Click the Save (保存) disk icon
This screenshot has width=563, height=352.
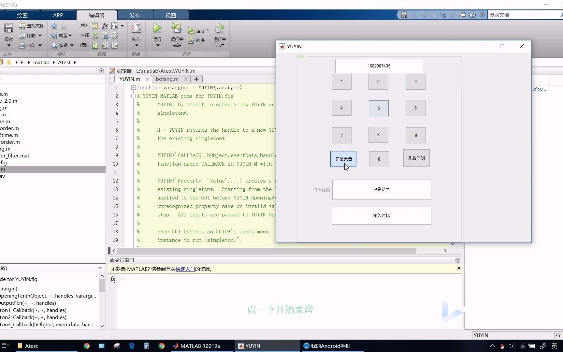8,28
